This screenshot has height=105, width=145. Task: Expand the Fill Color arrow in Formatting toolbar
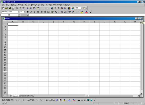84,12
